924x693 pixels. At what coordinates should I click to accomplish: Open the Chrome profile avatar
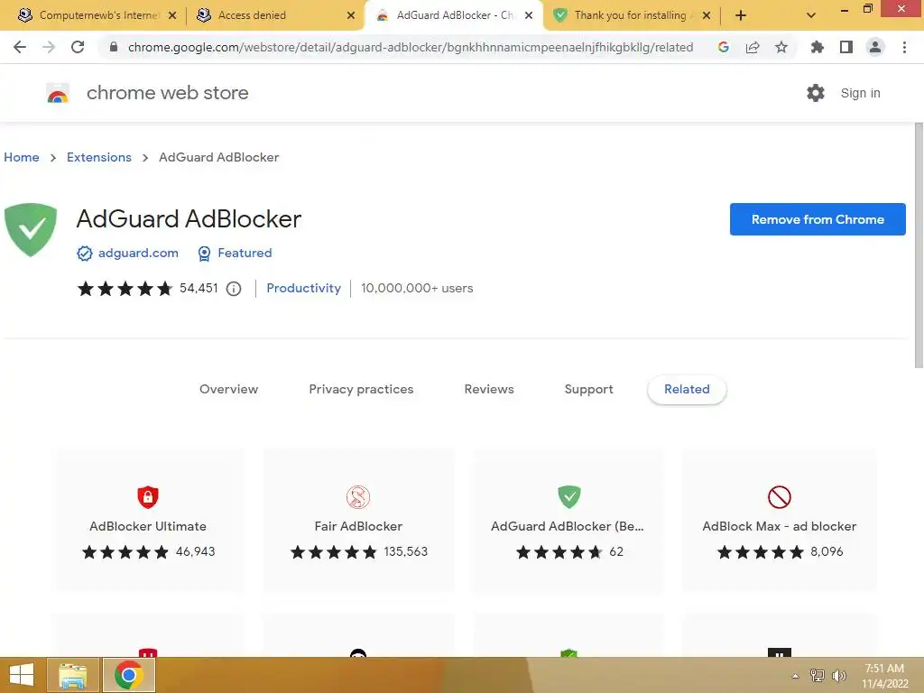click(x=875, y=47)
